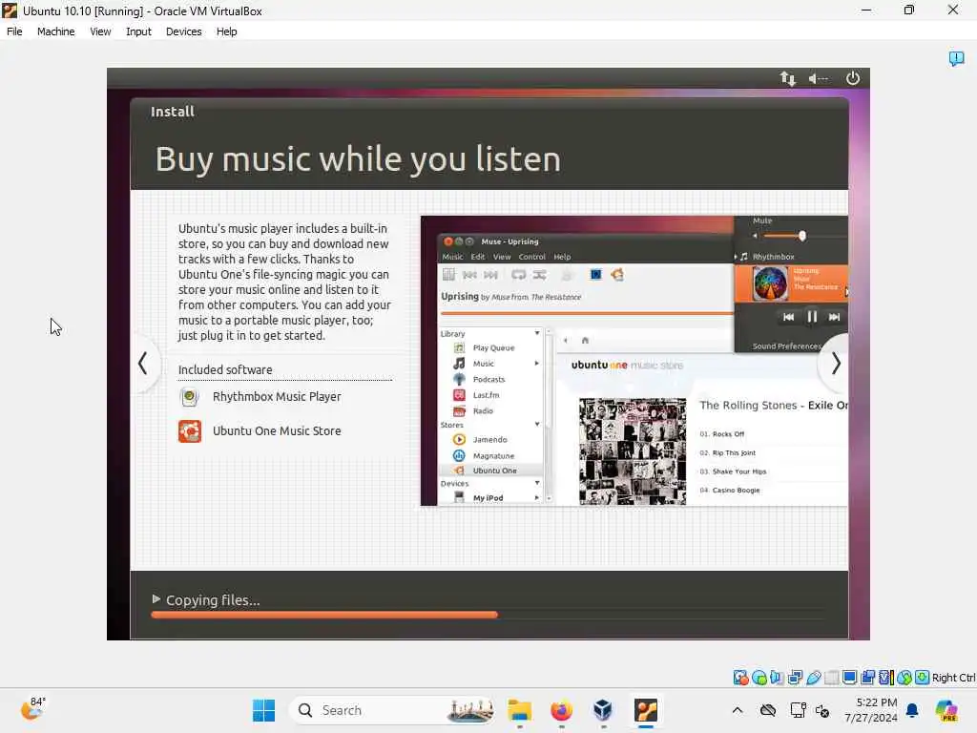This screenshot has height=733, width=977.
Task: Open the Input menu
Action: tap(138, 31)
